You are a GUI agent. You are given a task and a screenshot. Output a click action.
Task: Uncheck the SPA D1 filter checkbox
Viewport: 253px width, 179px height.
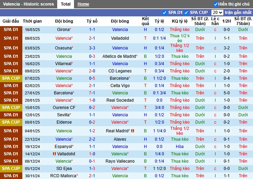164,13
